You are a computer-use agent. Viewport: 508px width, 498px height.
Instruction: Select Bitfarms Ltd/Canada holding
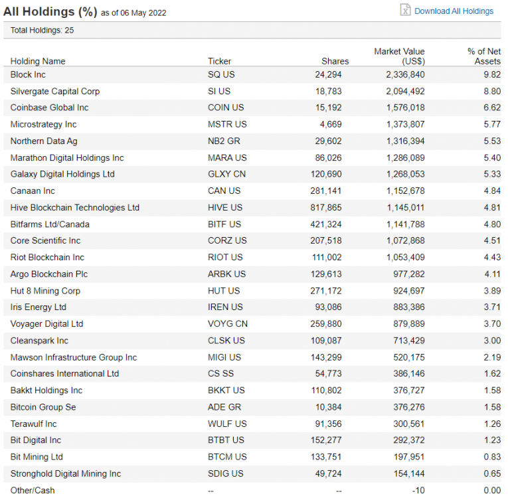click(x=50, y=224)
